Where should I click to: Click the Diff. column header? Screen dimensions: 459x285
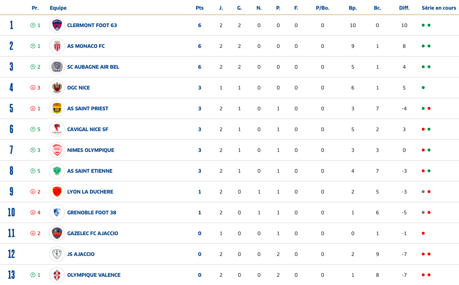tap(404, 8)
